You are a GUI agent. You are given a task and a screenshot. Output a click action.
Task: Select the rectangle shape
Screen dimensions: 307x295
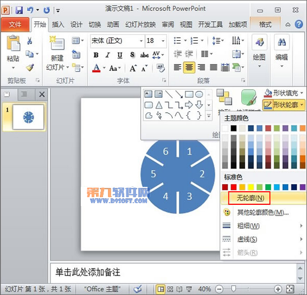pos(189,95)
